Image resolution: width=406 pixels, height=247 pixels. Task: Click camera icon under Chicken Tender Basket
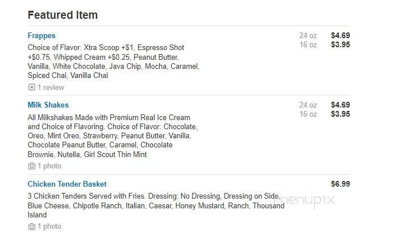click(x=31, y=227)
